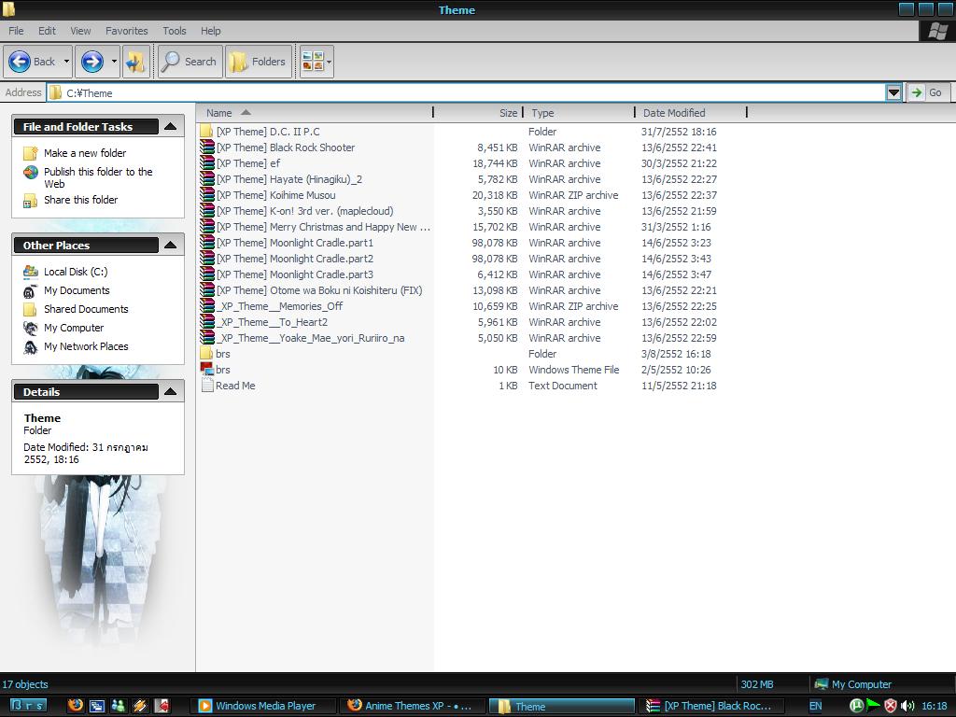This screenshot has width=956, height=717.
Task: Select the [XP Theme] ef archive icon
Action: point(206,162)
